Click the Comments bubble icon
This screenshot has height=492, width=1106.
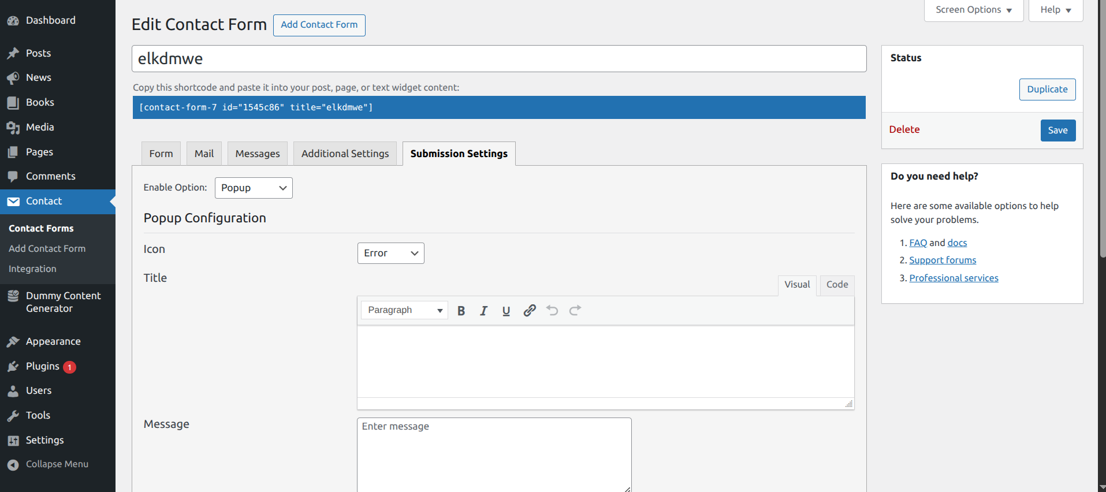coord(13,177)
